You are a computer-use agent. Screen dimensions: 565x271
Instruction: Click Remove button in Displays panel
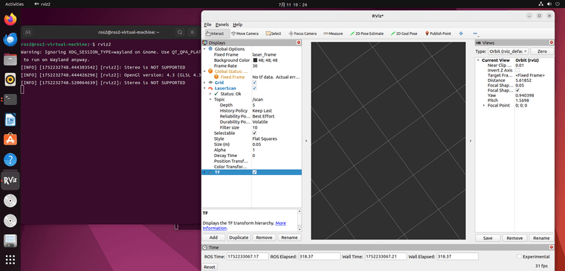point(264,237)
